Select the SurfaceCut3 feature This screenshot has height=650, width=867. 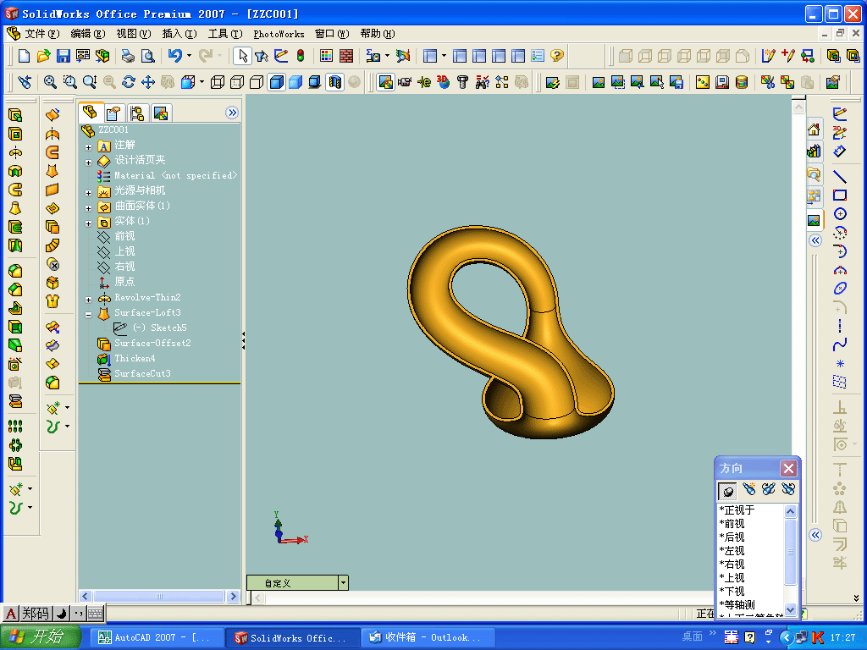(x=142, y=373)
